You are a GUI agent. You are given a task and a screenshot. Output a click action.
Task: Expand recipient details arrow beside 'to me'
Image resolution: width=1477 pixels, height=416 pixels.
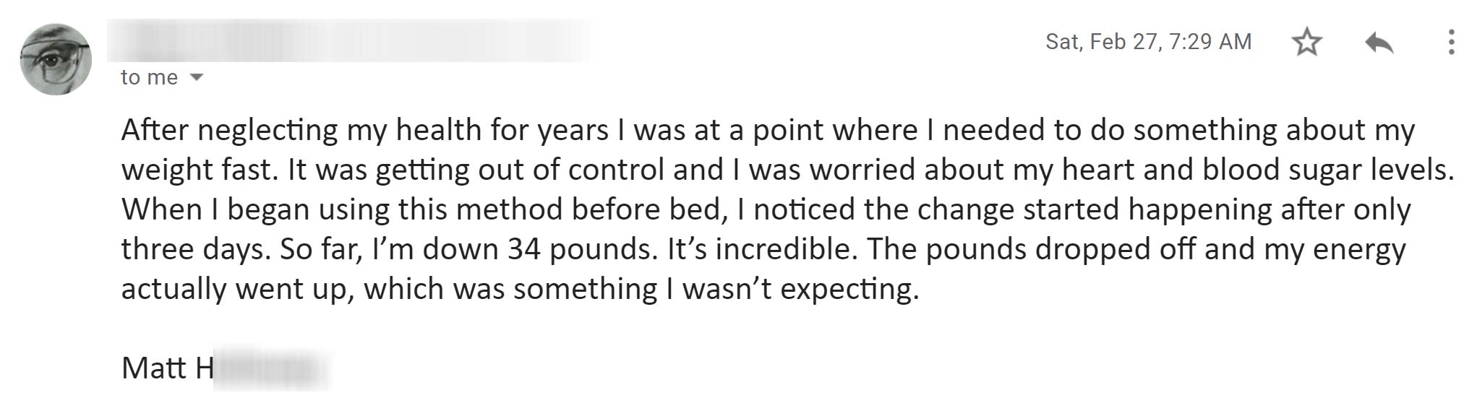(x=196, y=77)
